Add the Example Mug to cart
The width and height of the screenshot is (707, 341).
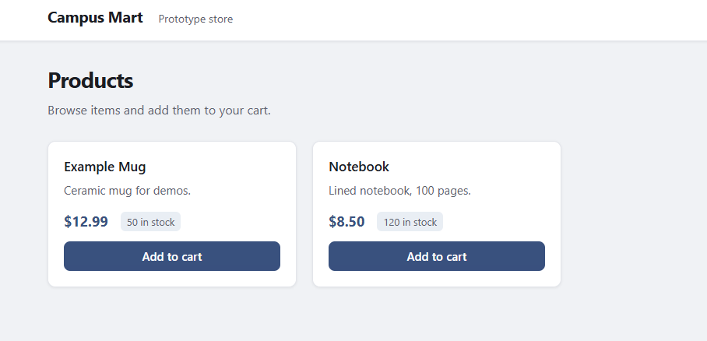172,256
